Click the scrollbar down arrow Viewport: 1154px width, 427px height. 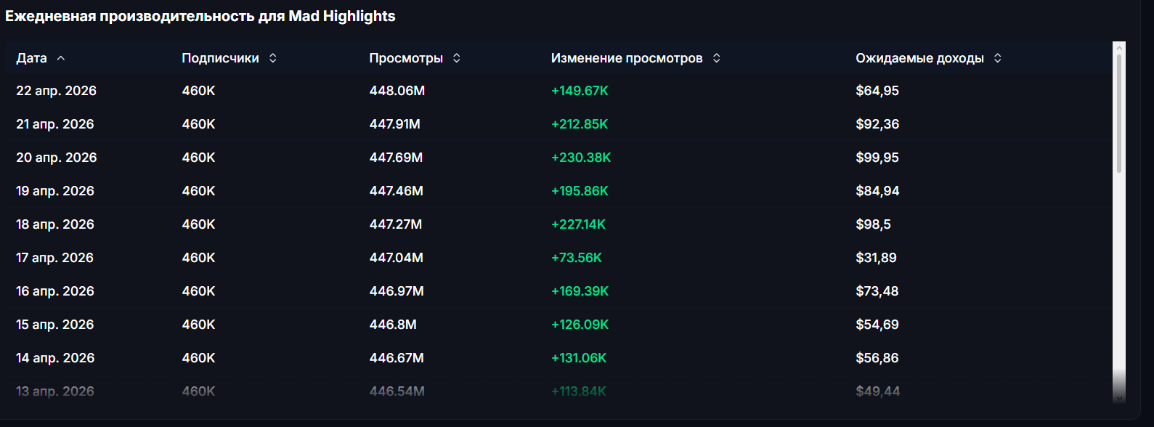point(1119,397)
